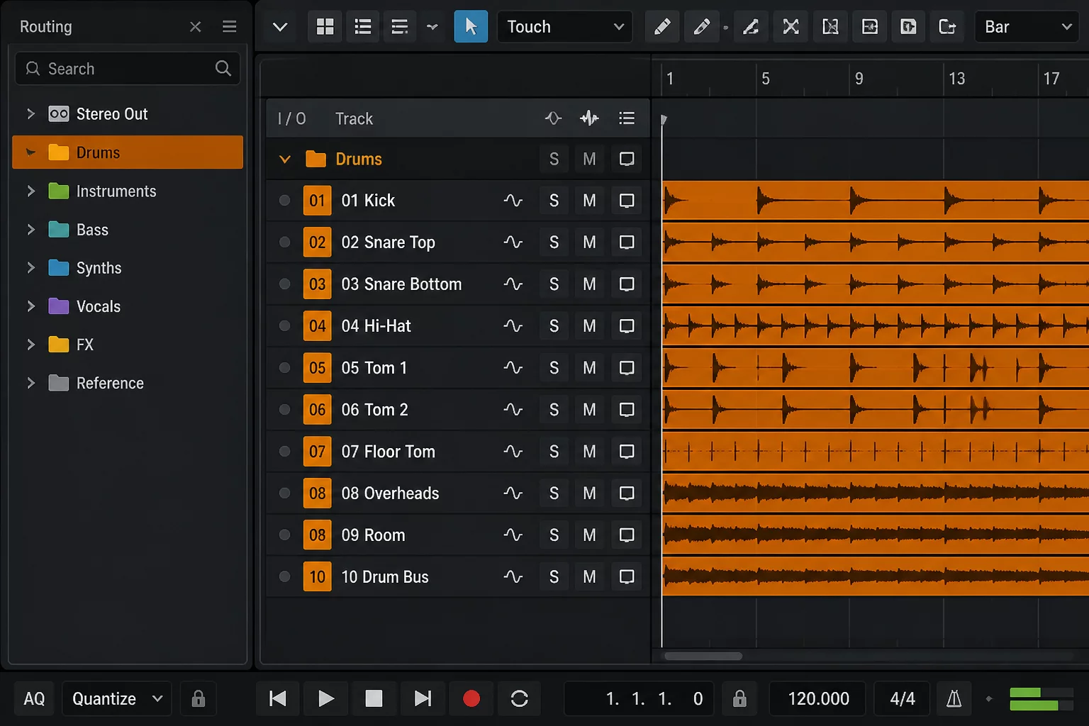The height and width of the screenshot is (726, 1089).
Task: Solo the 02 Snare Top track
Action: point(554,242)
